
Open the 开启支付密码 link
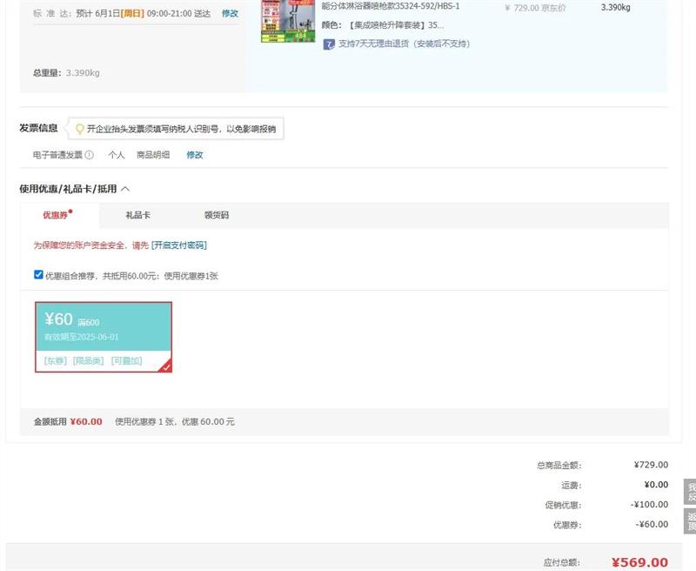(x=179, y=245)
